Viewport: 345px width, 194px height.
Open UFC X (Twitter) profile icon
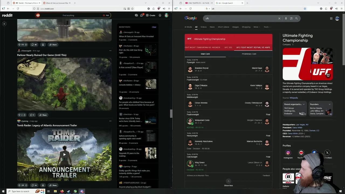click(x=327, y=153)
